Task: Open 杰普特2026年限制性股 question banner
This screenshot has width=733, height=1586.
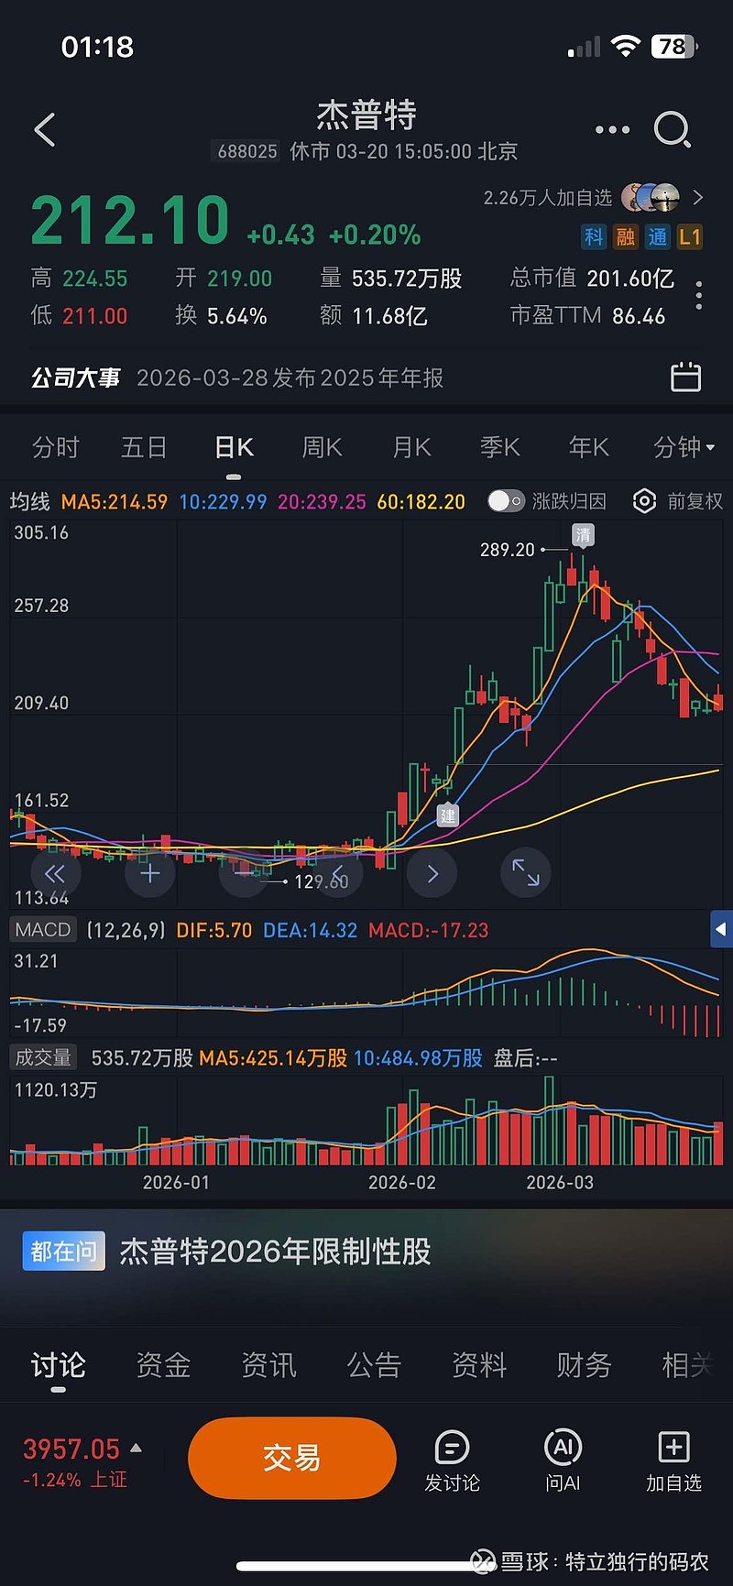Action: coord(275,1252)
